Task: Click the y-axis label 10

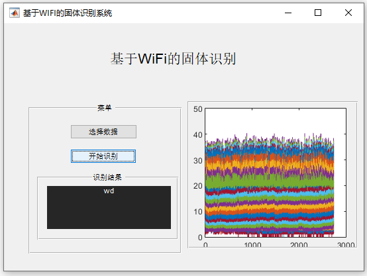Action: click(x=198, y=212)
